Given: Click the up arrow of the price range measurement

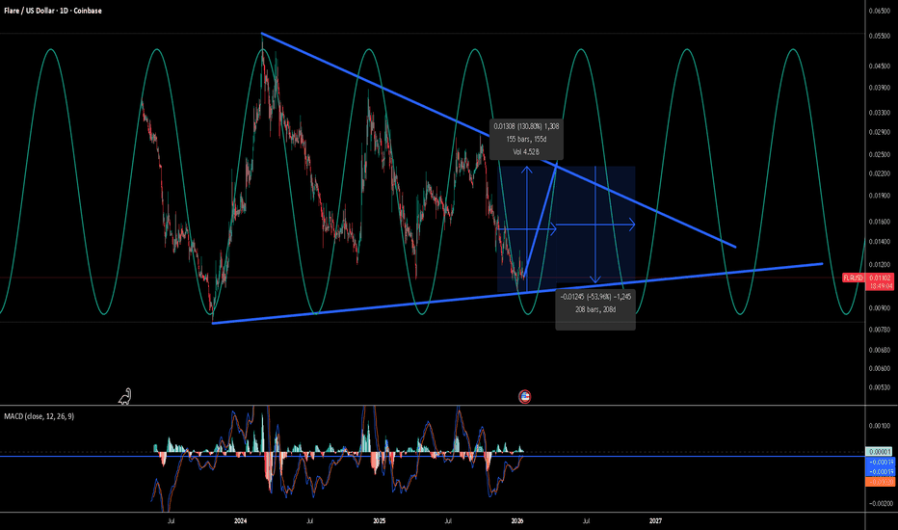Looking at the screenshot, I should tap(528, 170).
